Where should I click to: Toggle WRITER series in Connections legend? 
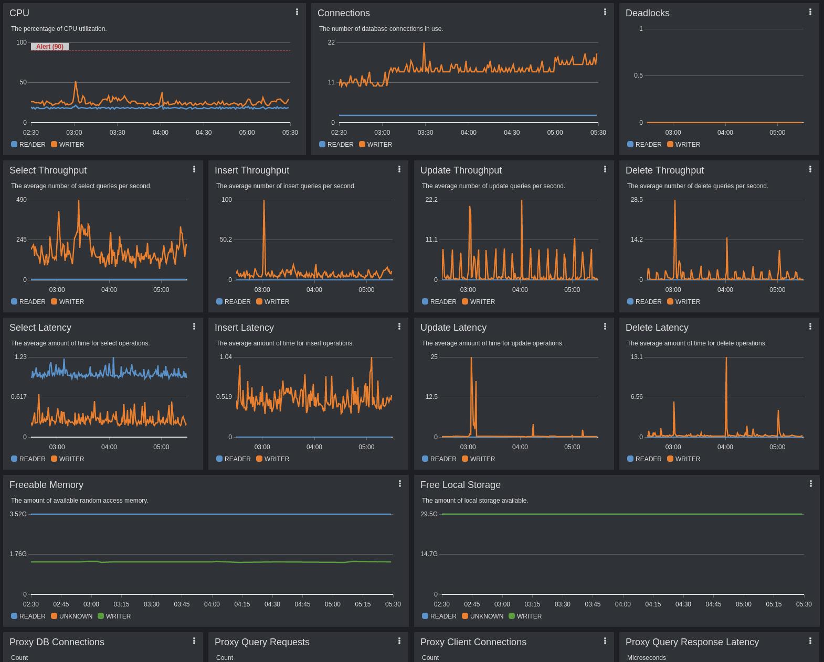(376, 144)
